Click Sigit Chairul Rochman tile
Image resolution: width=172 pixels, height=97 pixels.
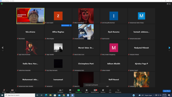[30, 48]
